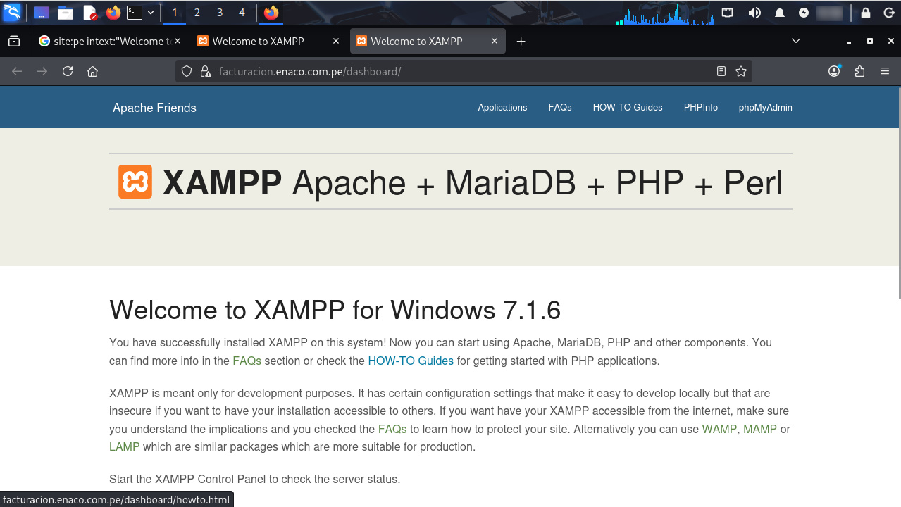
Task: Switch to workspace 3
Action: coord(220,13)
